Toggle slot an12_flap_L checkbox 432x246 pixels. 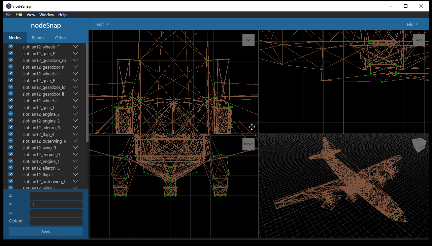(x=10, y=174)
